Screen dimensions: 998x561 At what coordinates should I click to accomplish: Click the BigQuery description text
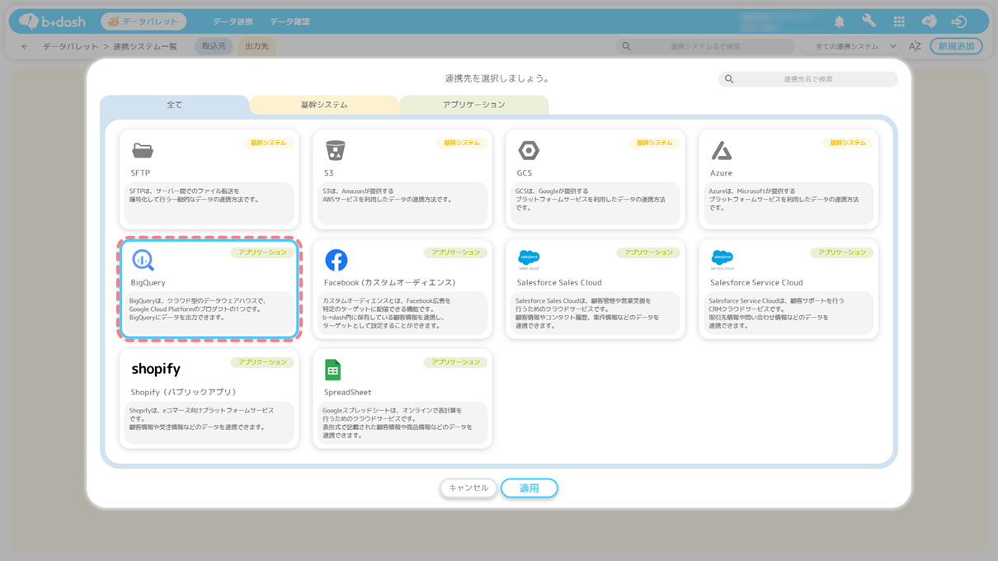pyautogui.click(x=198, y=309)
